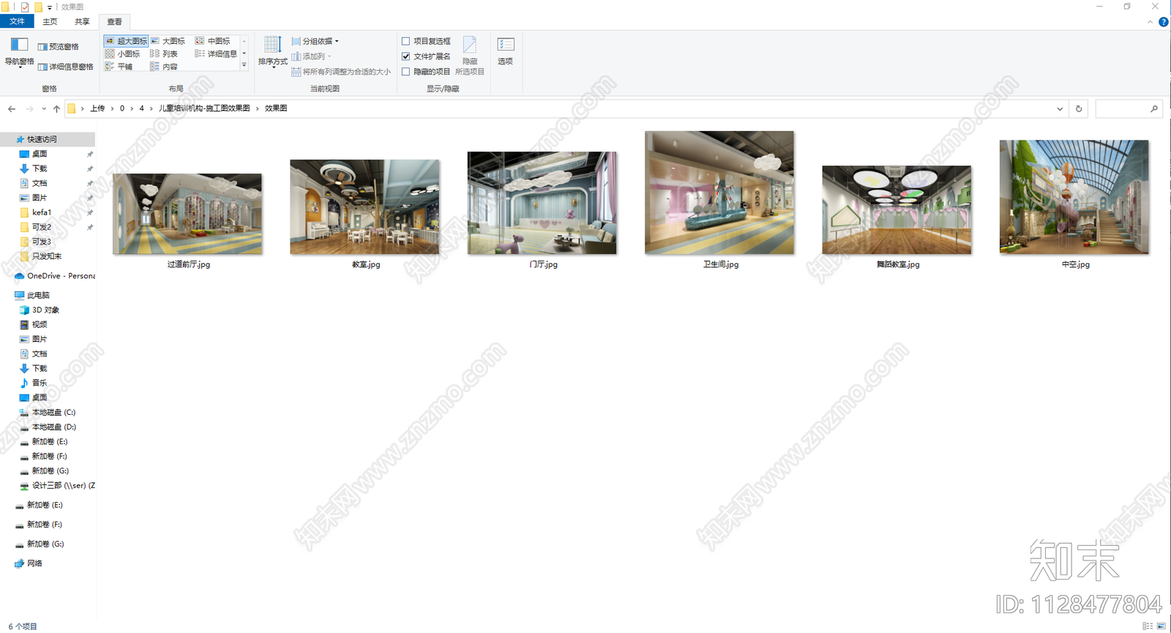Expand the layout gallery more arrow
1171x633 pixels.
(x=244, y=66)
